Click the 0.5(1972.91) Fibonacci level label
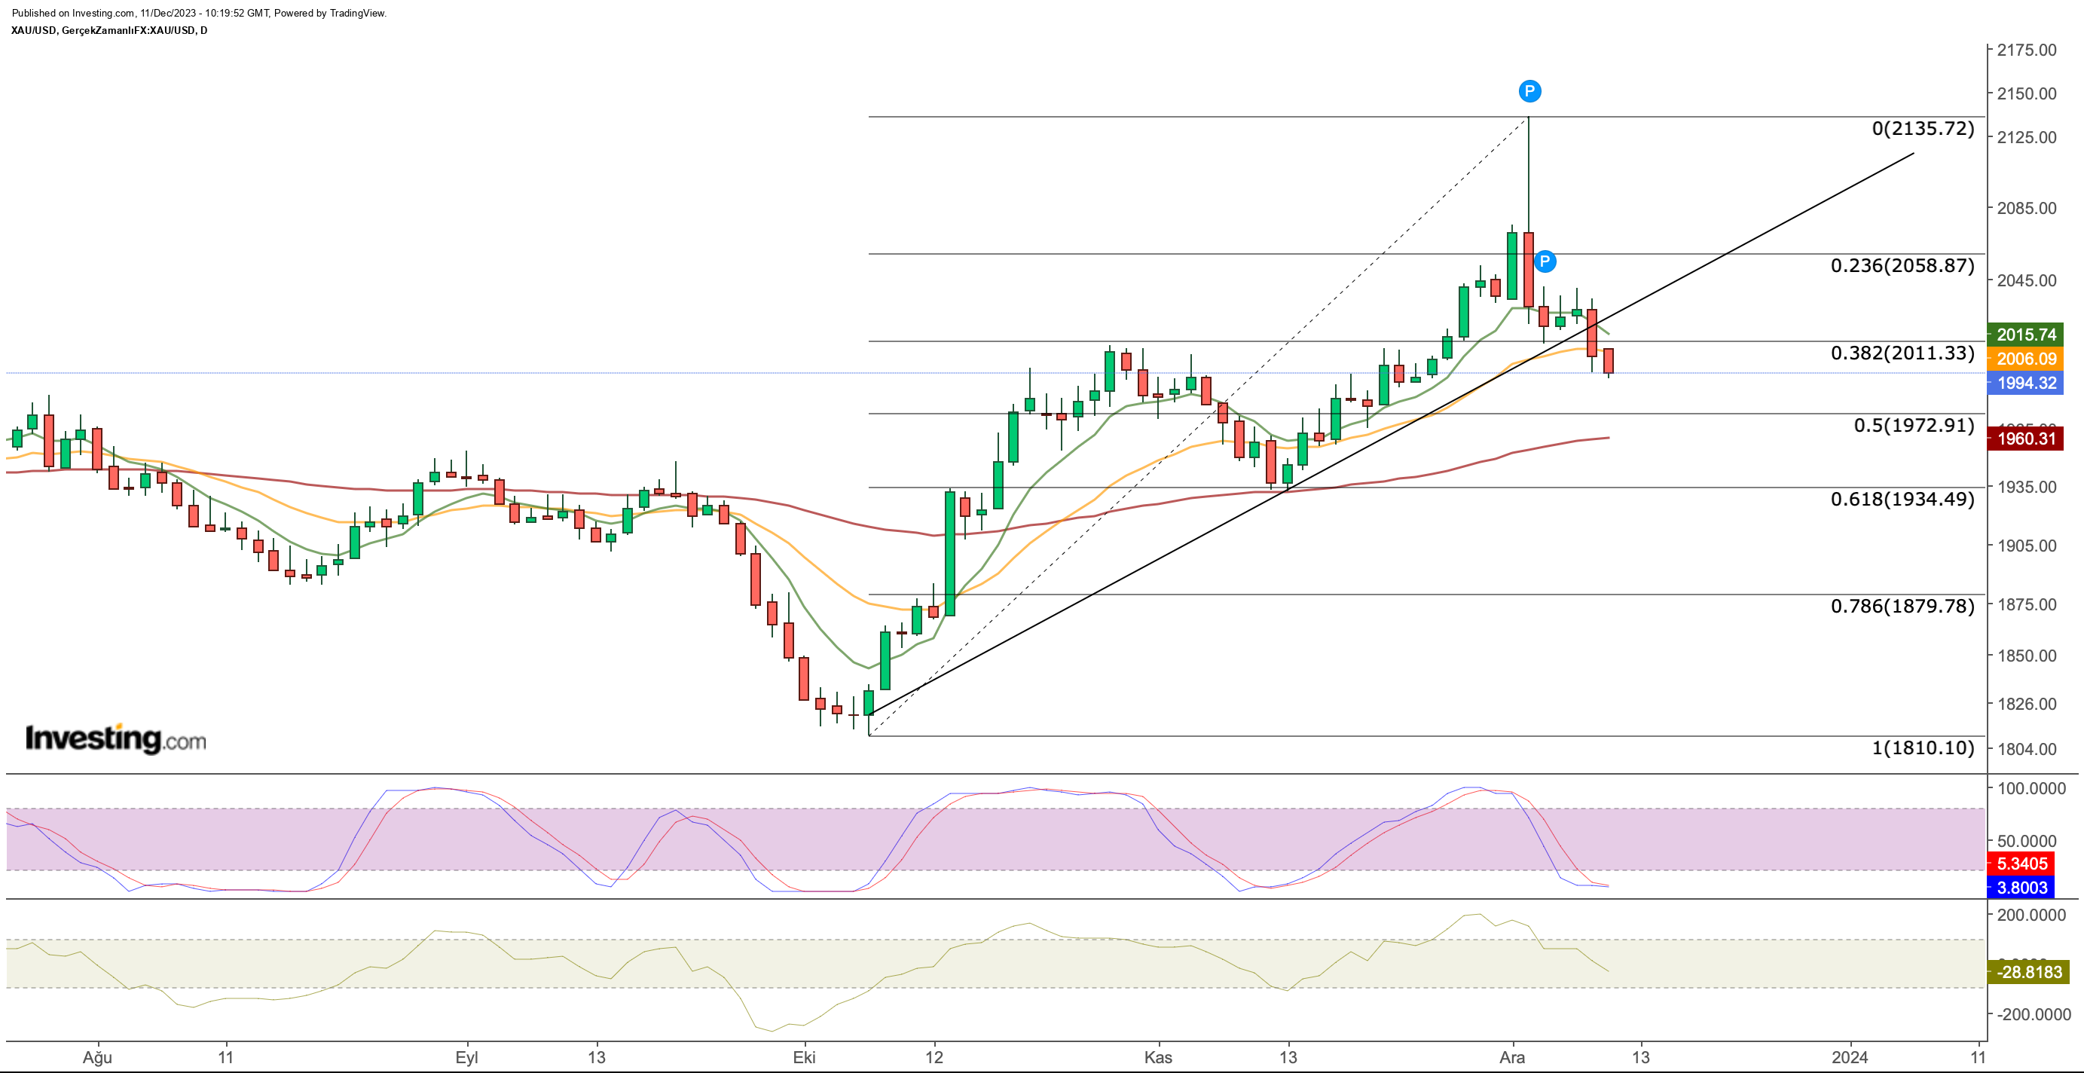The height and width of the screenshot is (1073, 2084). (1914, 425)
